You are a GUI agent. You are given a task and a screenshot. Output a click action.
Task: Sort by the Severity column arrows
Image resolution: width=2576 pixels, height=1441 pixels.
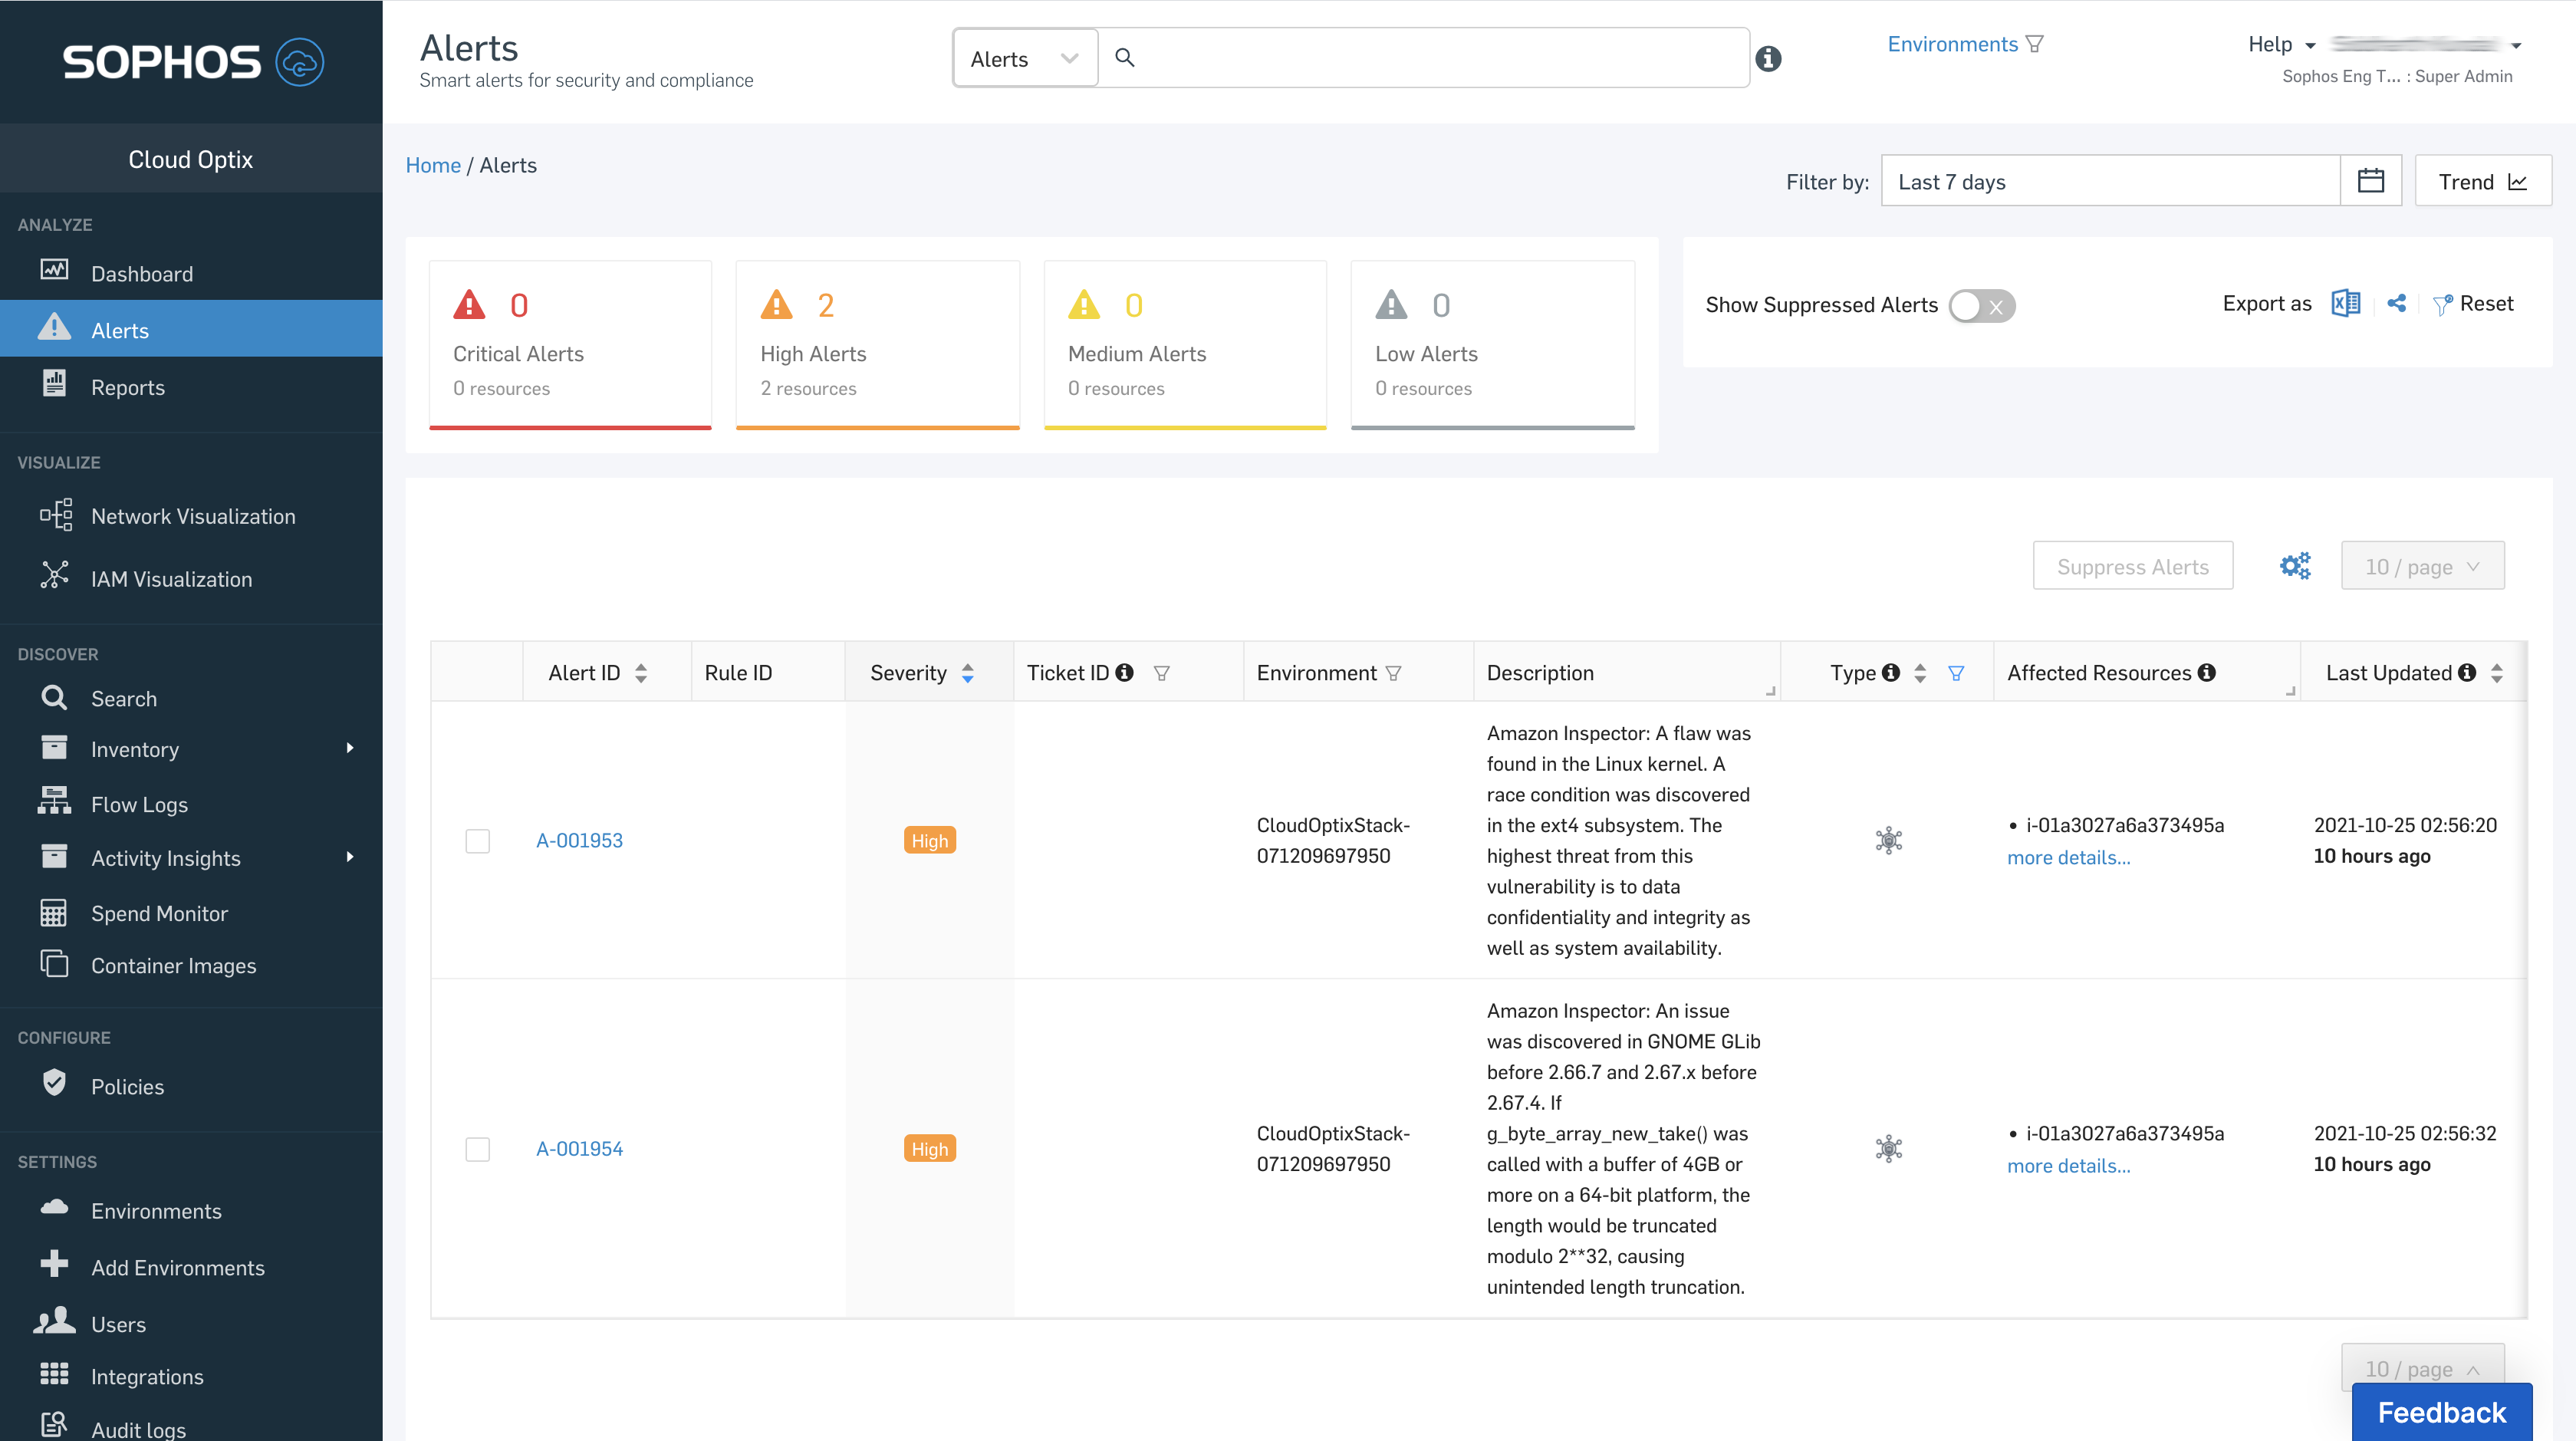[967, 673]
